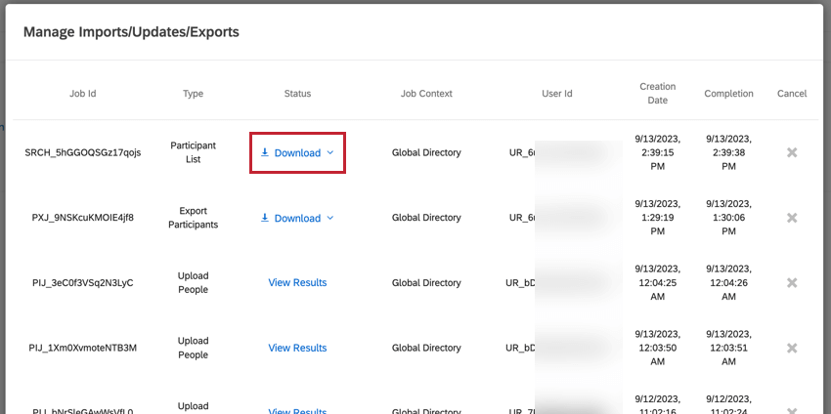Cancel the PXJ_9NSKcuKMOIE4jf8 export job

(792, 218)
